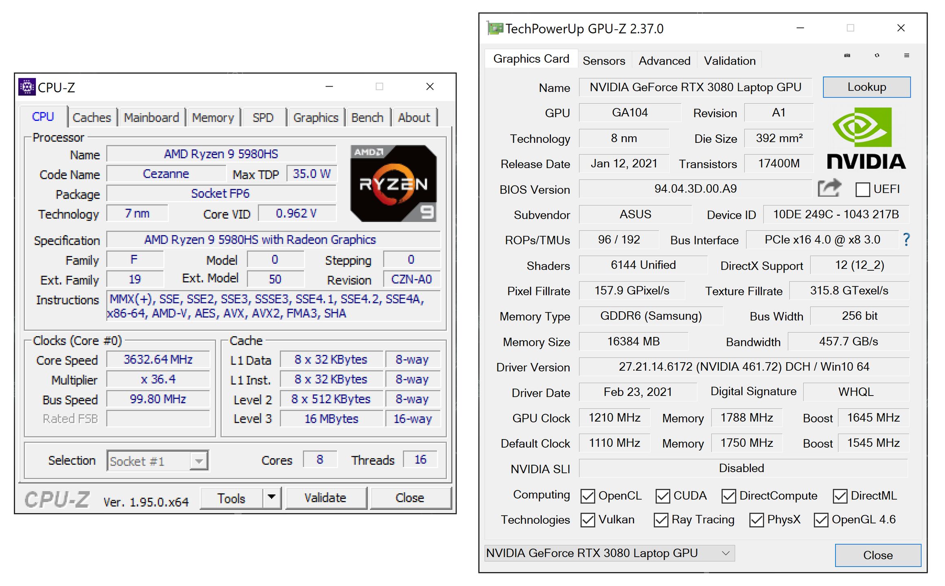Click the NVIDIA logo in GPU-Z
This screenshot has width=945, height=586.
(x=866, y=138)
